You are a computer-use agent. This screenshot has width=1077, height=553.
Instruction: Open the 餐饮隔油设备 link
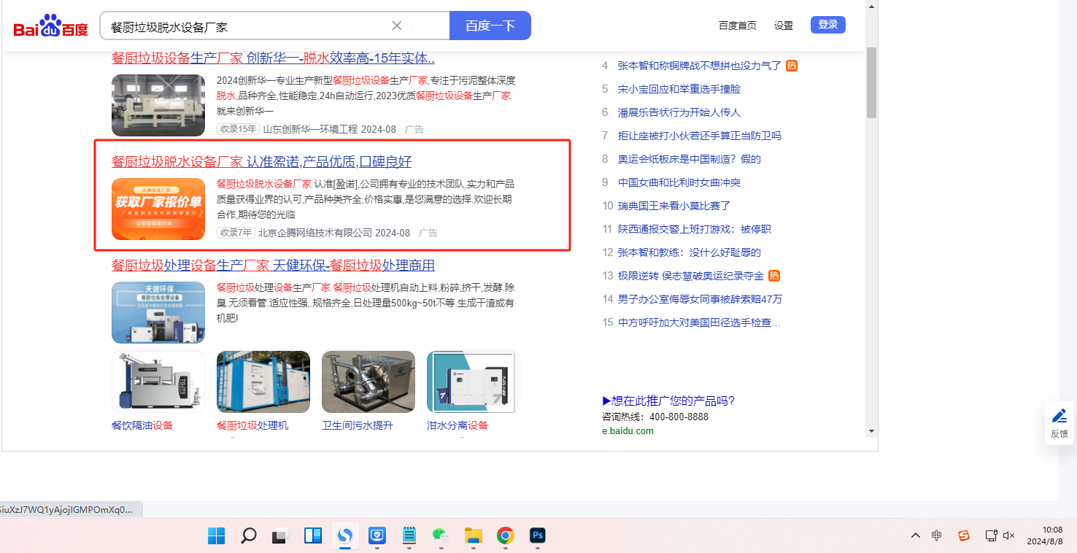142,425
